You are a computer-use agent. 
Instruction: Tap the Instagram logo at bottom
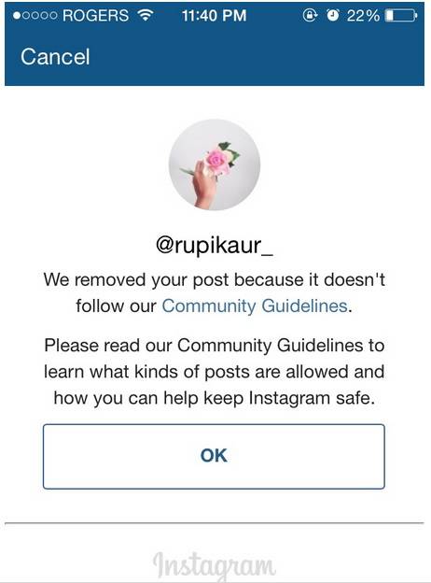(215, 564)
